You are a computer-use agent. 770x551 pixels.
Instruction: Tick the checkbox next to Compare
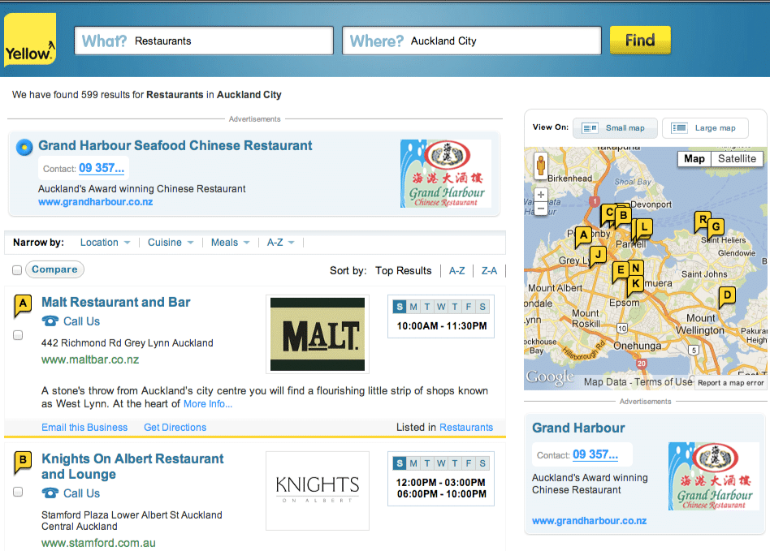[x=17, y=270]
